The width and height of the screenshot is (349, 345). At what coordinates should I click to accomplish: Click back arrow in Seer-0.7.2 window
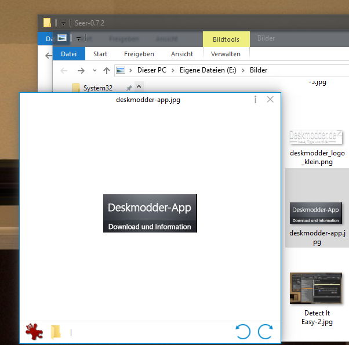pos(48,56)
